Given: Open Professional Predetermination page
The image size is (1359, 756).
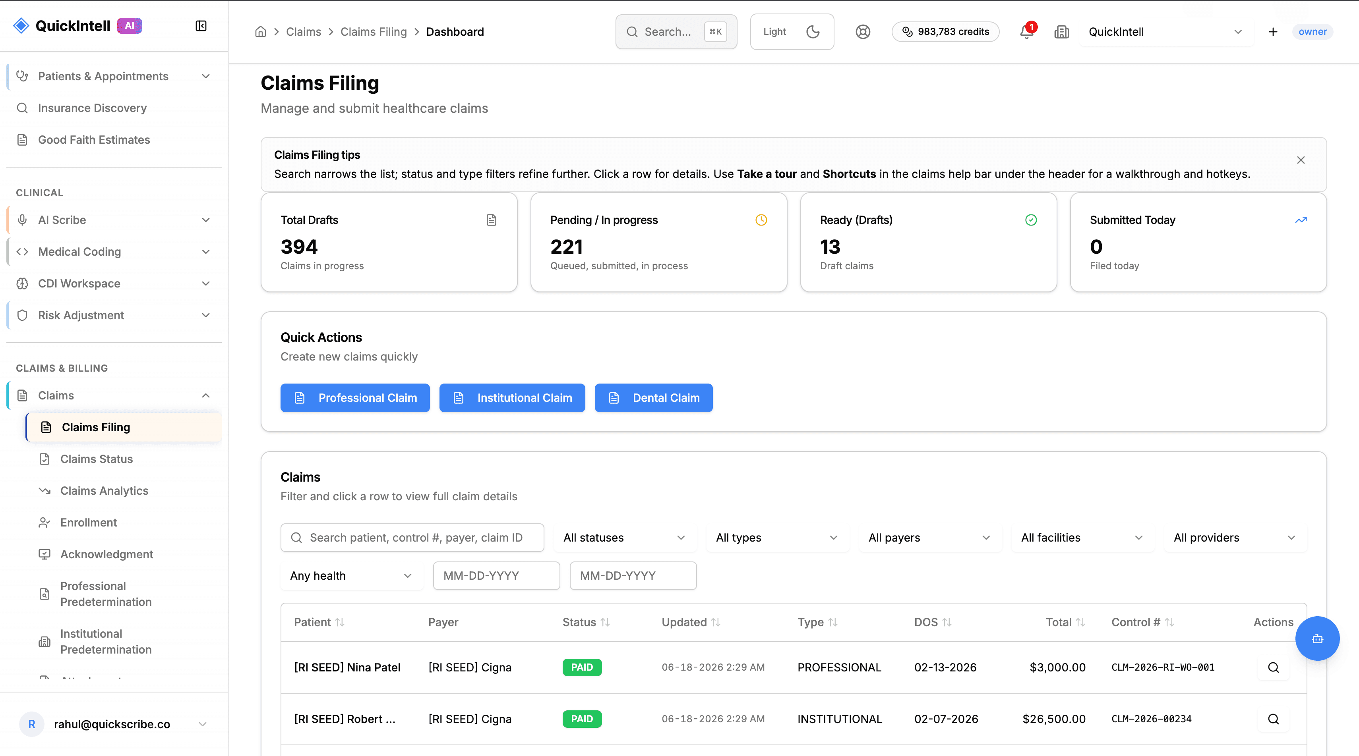Looking at the screenshot, I should [x=124, y=594].
